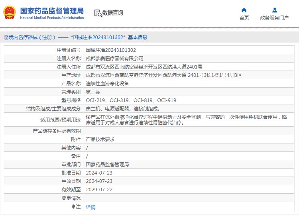Click the national emblem logo
Image resolution: width=299 pixels, height=216 pixels.
coord(9,13)
